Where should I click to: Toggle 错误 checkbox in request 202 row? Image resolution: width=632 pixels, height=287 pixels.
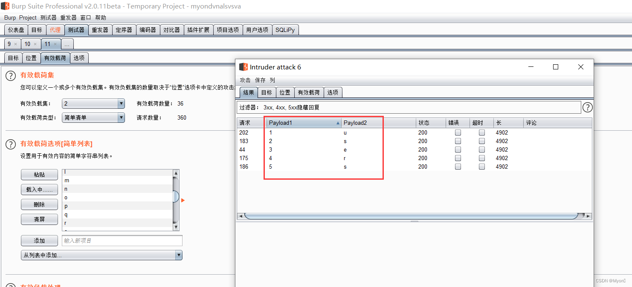(458, 132)
